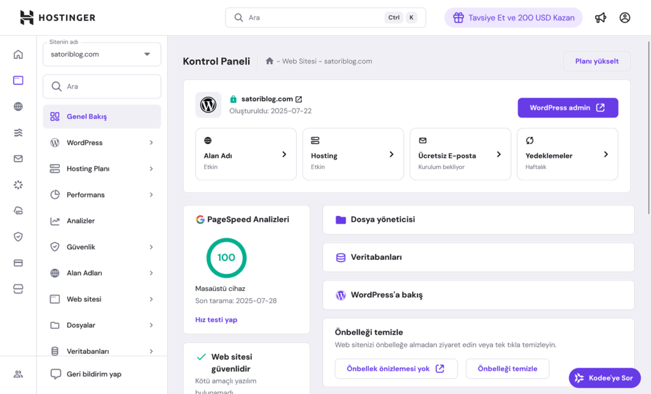Screen dimensions: 651x394
Task: Open Emails envelope icon in the rail
Action: pyautogui.click(x=18, y=159)
